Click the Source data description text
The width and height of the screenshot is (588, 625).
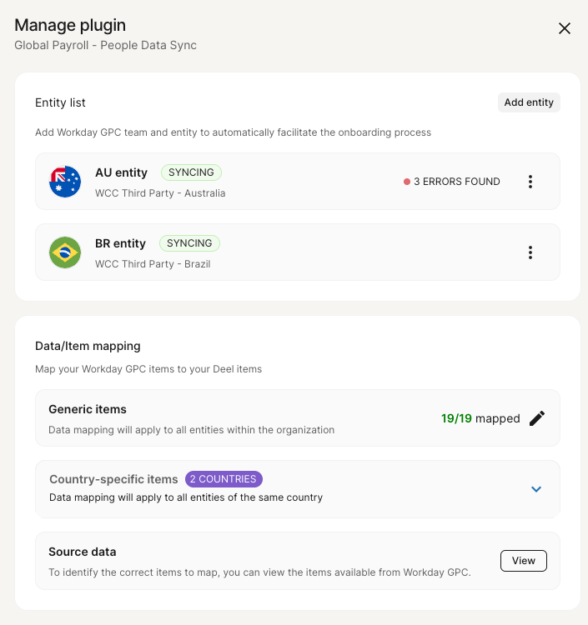[259, 572]
